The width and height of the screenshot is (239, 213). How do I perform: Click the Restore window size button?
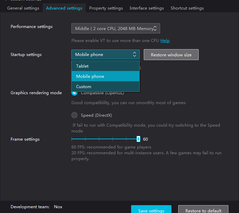[171, 55]
